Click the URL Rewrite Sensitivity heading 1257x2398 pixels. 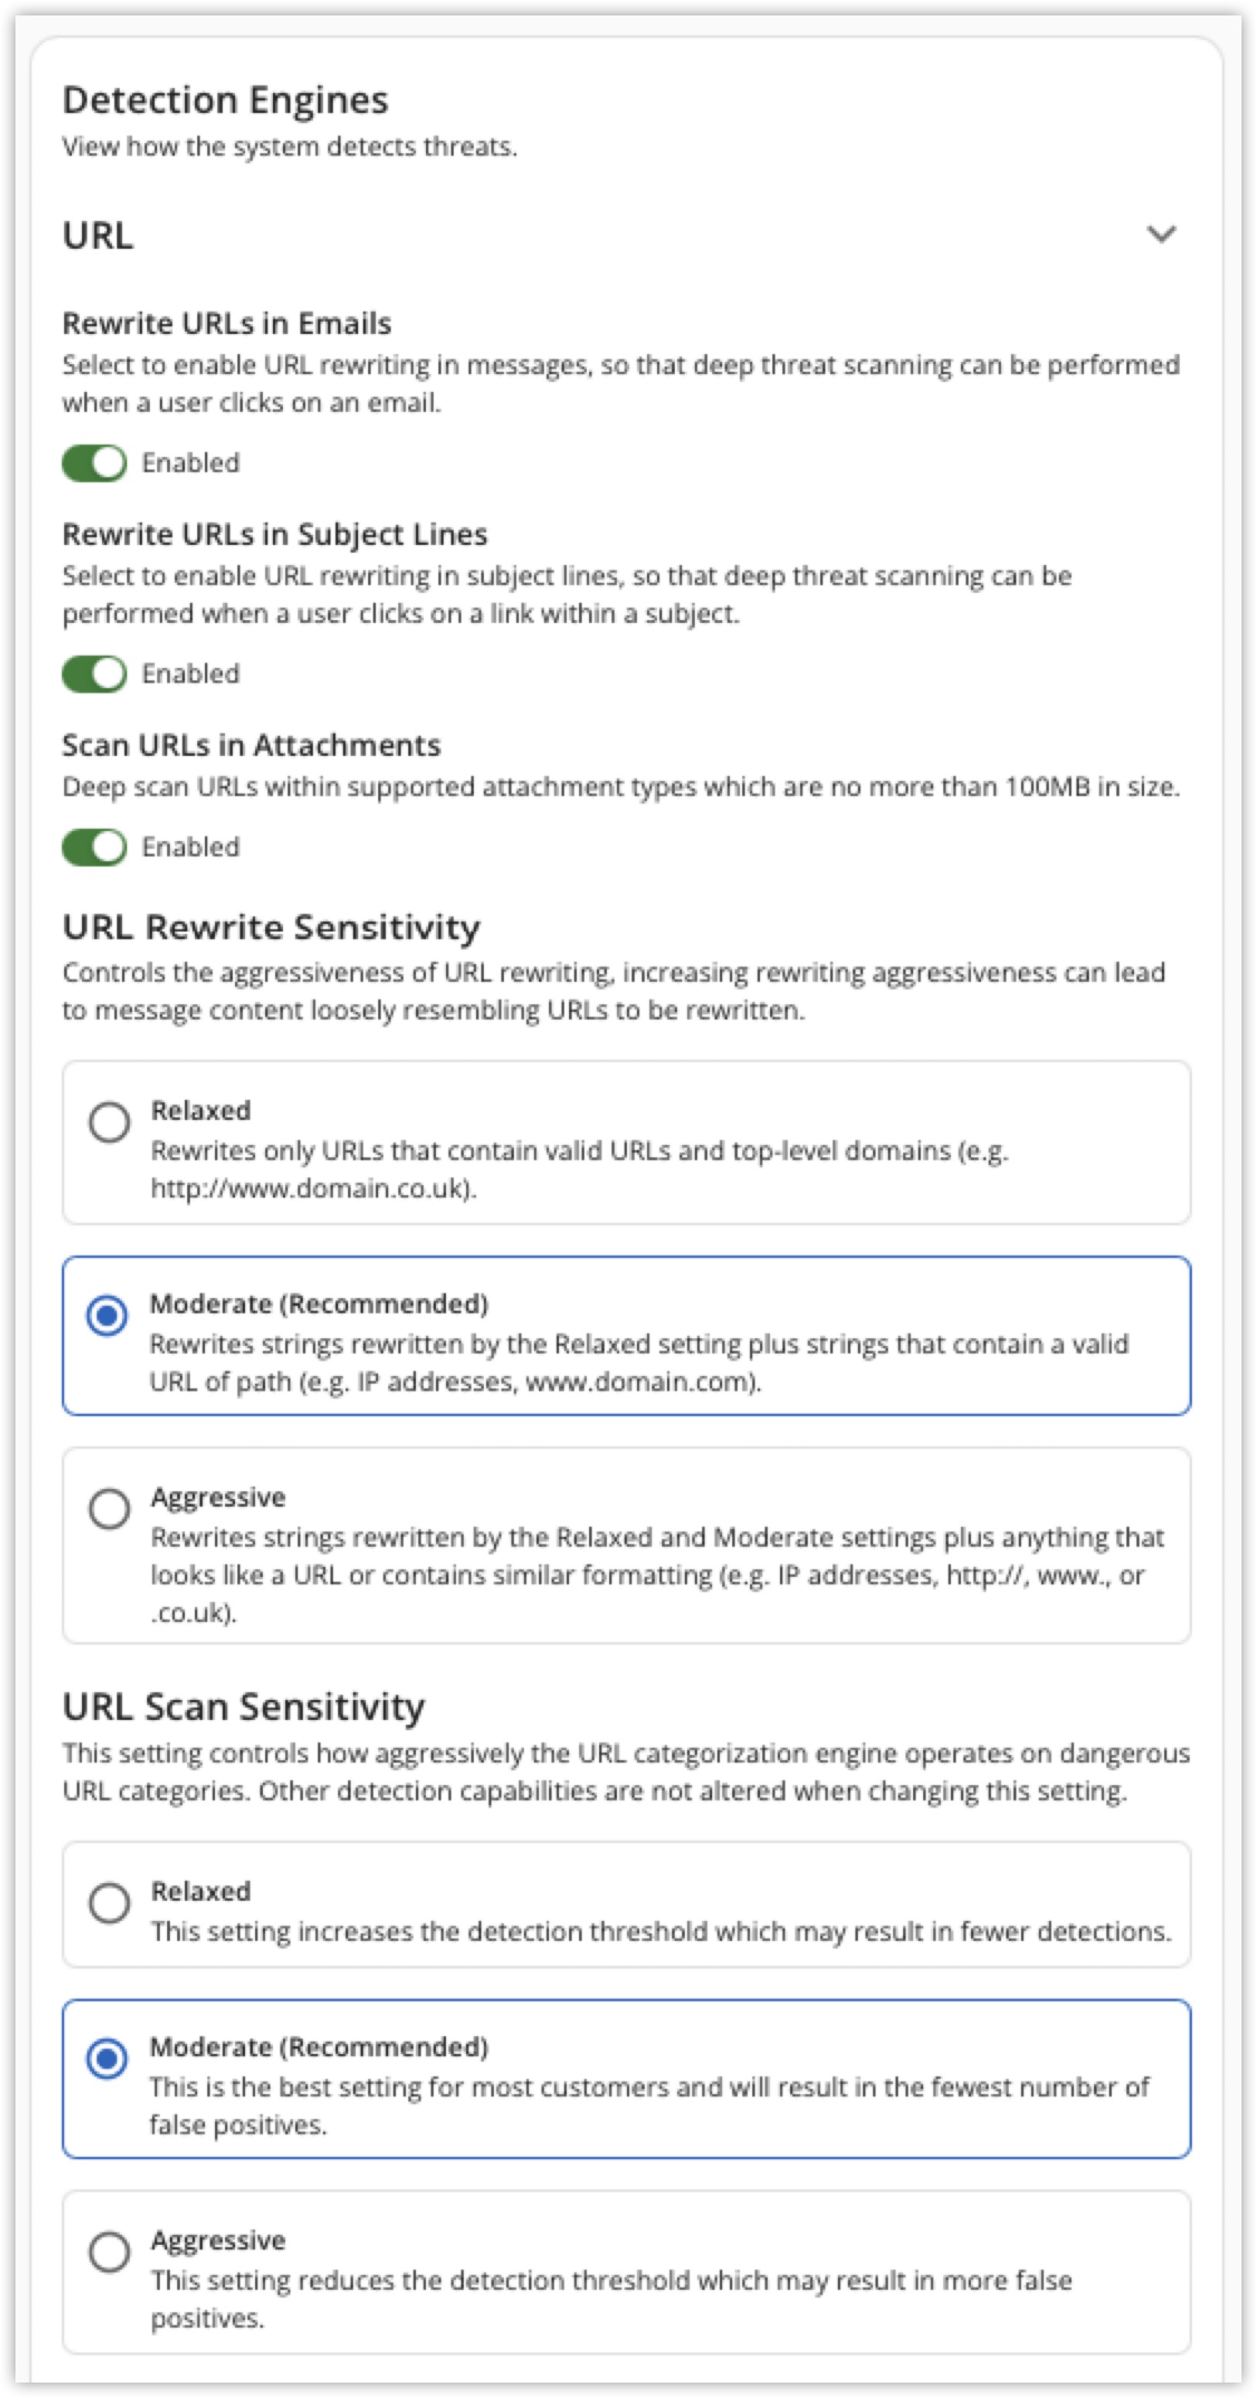(x=271, y=927)
